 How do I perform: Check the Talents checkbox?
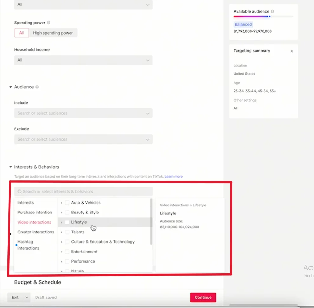[x=67, y=232]
